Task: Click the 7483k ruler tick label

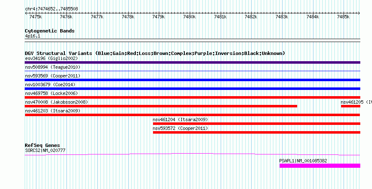Action: [282, 17]
